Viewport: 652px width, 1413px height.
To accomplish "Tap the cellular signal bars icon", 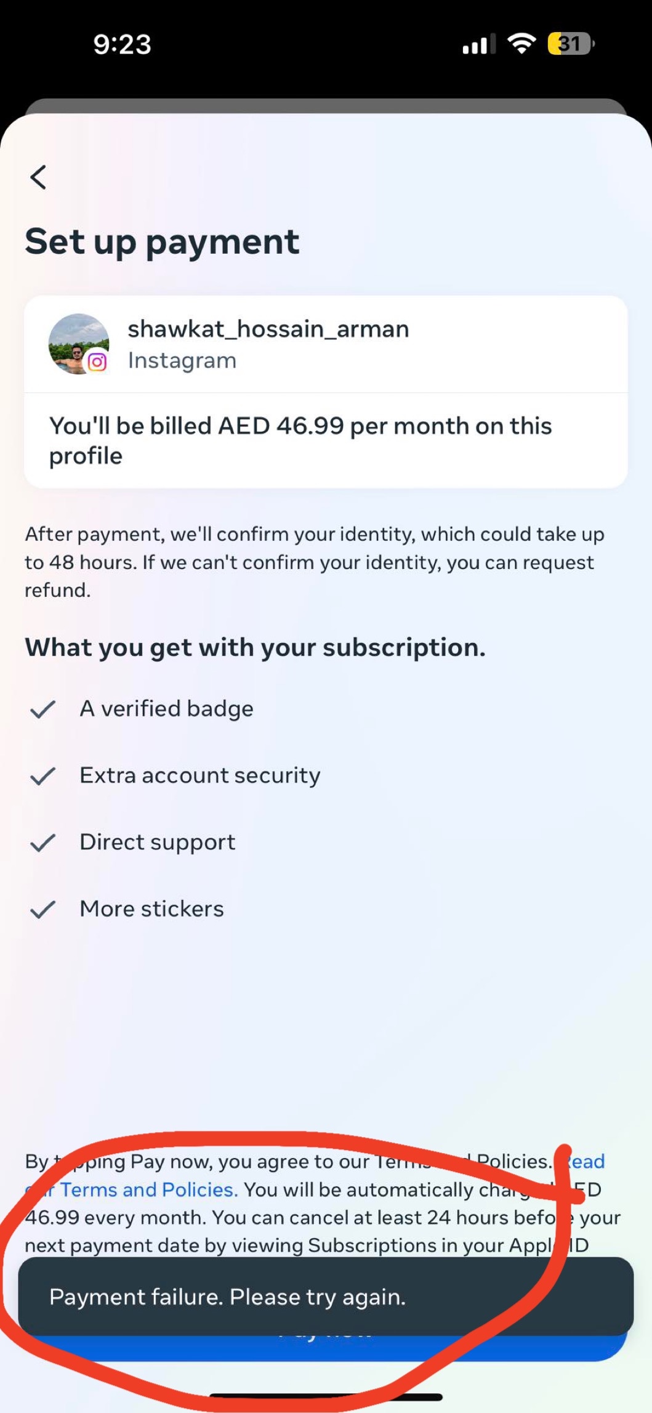I will [478, 44].
